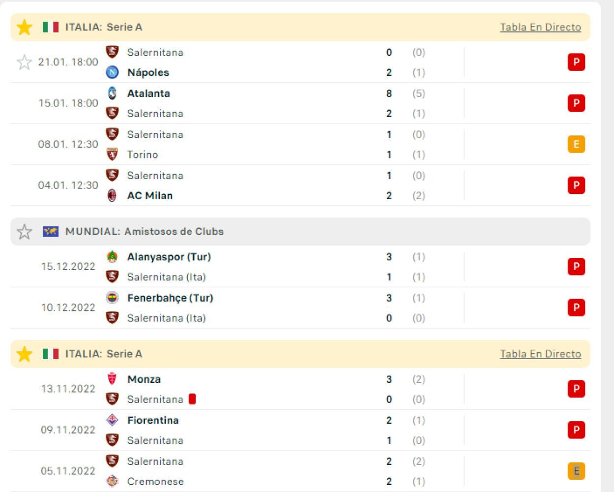Click the red card next to Salernitana
The image size is (614, 492).
pos(192,399)
